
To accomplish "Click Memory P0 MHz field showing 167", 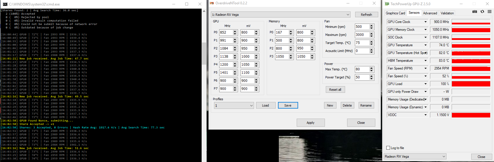I will [x=282, y=32].
